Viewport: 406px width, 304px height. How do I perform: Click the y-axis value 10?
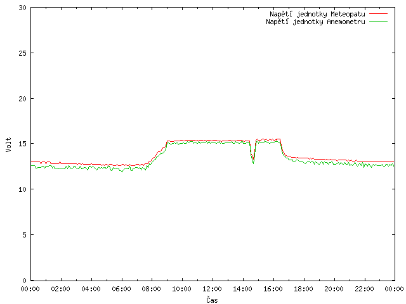pyautogui.click(x=23, y=189)
